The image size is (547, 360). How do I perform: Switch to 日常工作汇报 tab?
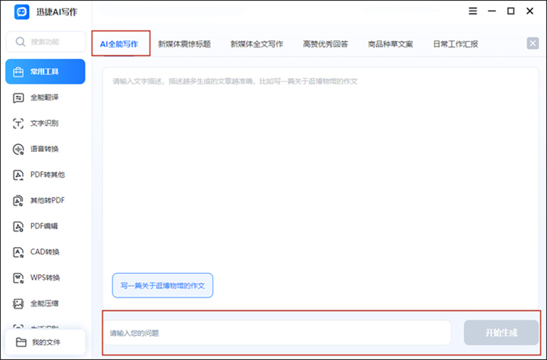[x=455, y=44]
